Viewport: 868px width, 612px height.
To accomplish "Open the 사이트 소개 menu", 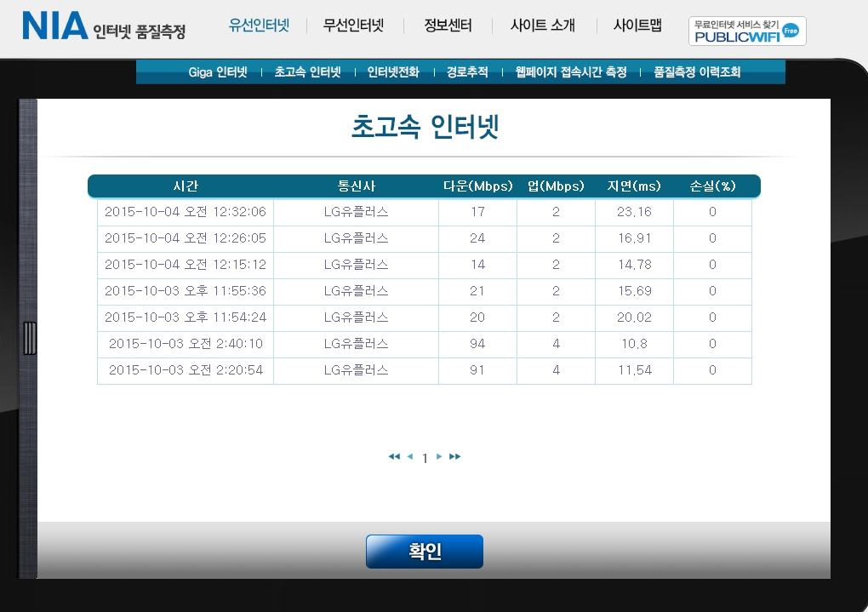I will [x=543, y=26].
